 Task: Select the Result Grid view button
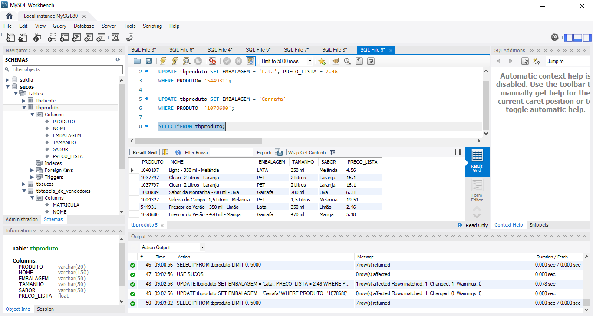coord(477,161)
